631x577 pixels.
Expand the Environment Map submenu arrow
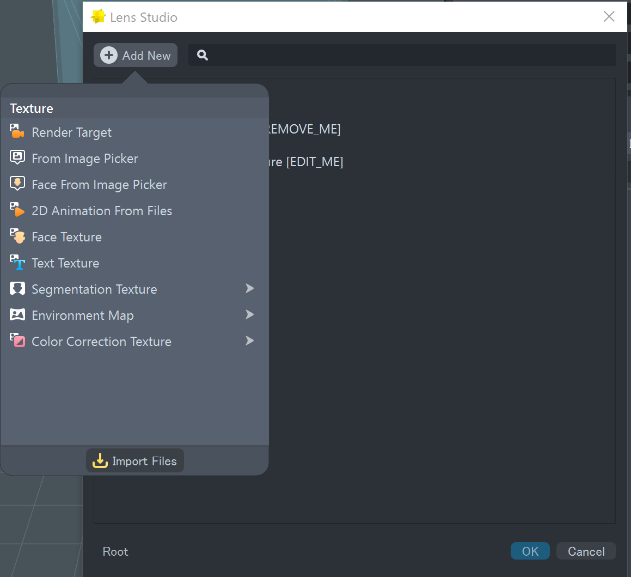coord(249,314)
